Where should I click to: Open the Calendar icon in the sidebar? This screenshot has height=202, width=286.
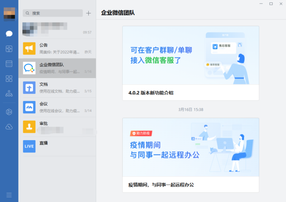tap(9, 63)
